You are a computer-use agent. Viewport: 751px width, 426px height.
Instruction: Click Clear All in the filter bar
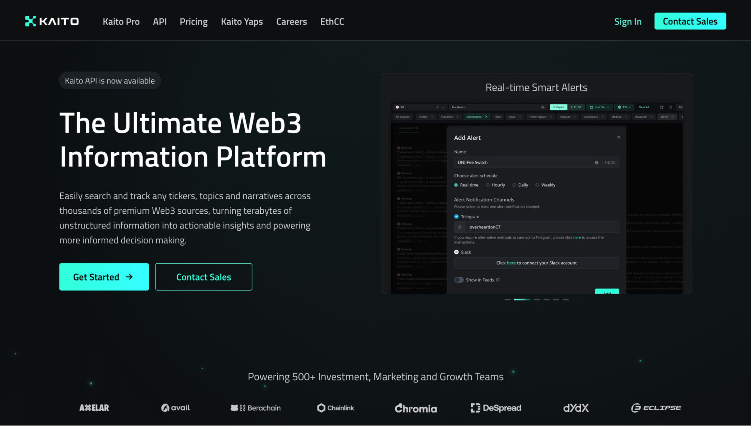(x=644, y=107)
